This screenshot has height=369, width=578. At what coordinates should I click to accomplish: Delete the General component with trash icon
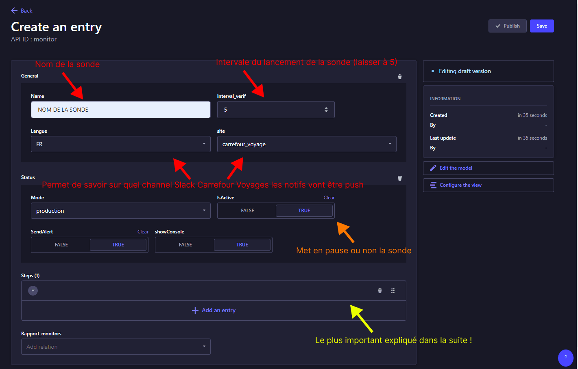tap(399, 77)
